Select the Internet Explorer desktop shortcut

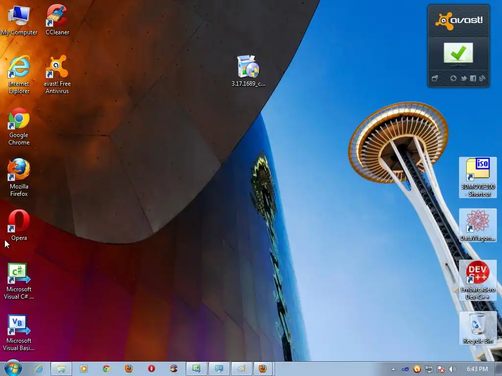[19, 75]
